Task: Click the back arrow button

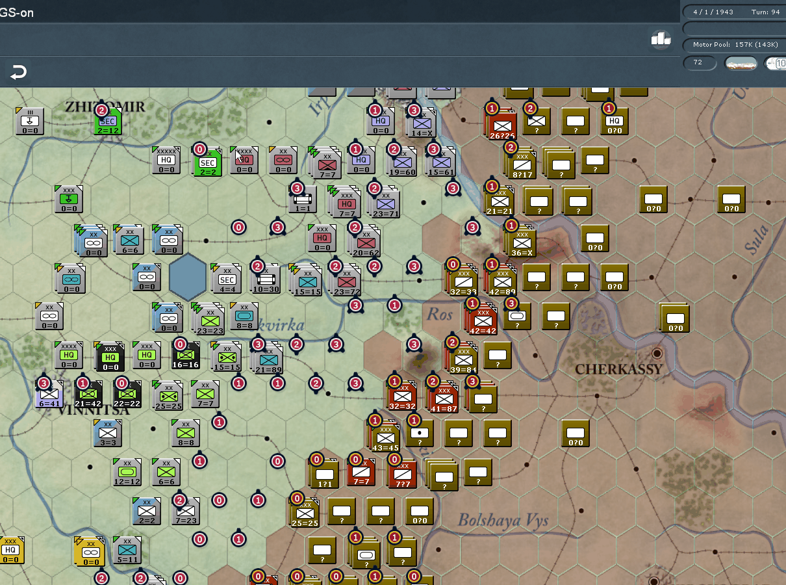Action: click(x=18, y=72)
